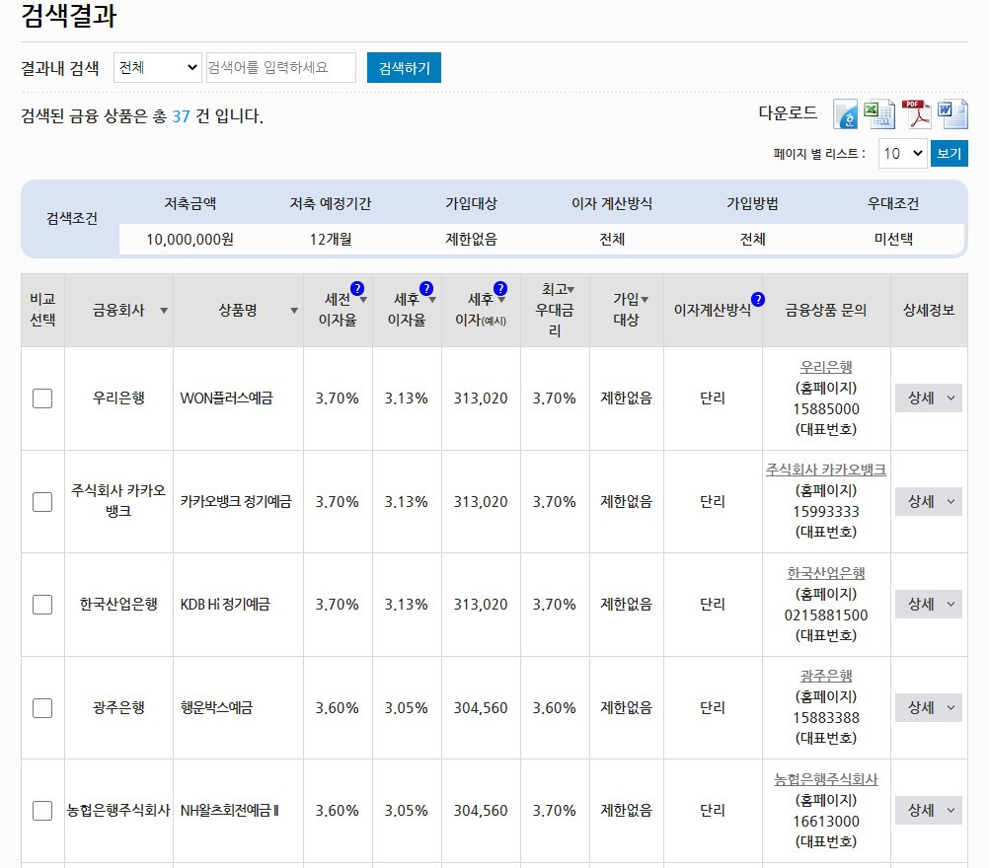The width and height of the screenshot is (989, 868).
Task: Click phone number 15993333
Action: coord(825,511)
